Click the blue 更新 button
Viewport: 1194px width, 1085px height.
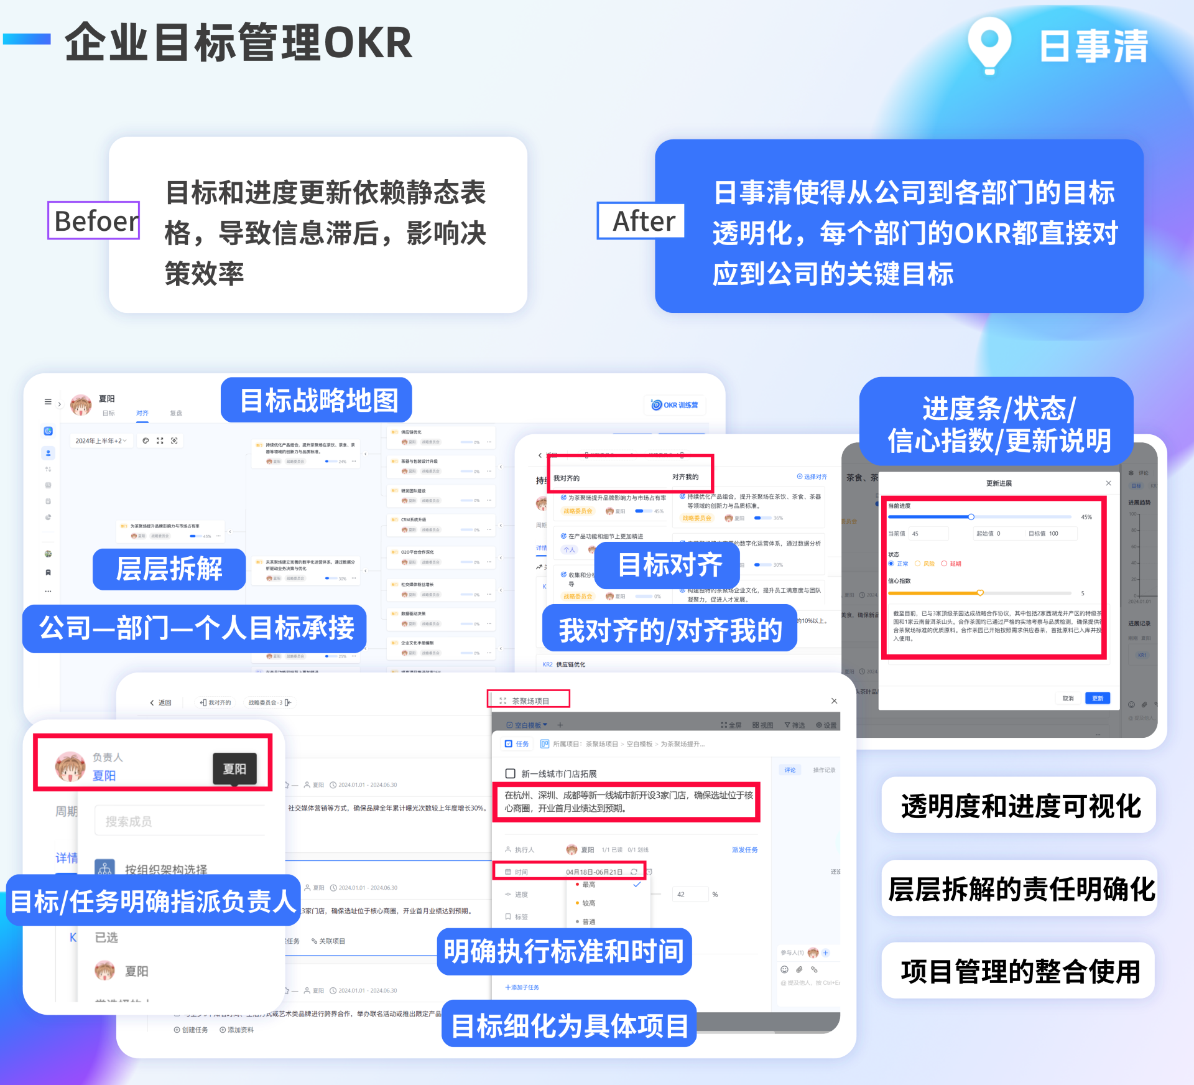pos(1098,699)
